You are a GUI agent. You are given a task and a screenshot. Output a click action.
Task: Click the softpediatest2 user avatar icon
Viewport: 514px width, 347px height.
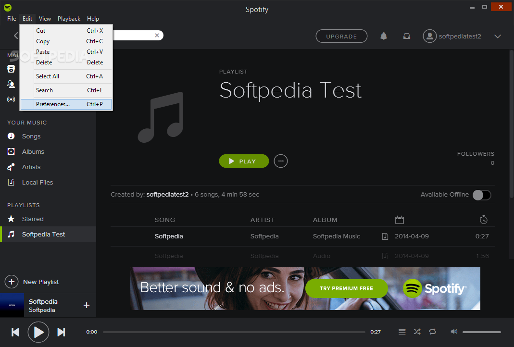[429, 36]
